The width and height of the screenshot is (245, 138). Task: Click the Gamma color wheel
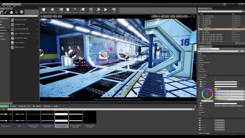207,94
